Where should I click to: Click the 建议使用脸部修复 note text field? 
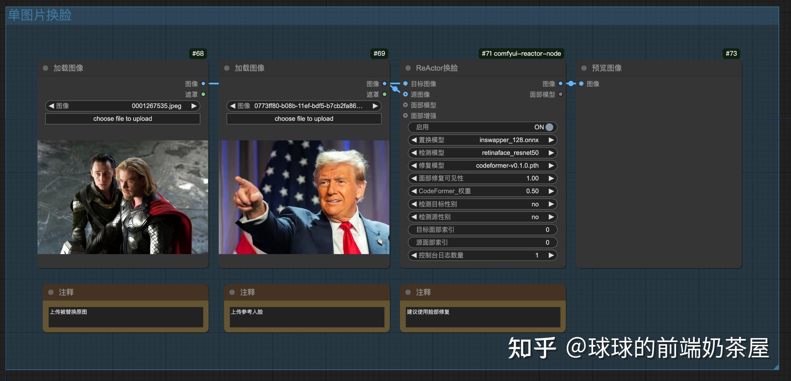[483, 317]
